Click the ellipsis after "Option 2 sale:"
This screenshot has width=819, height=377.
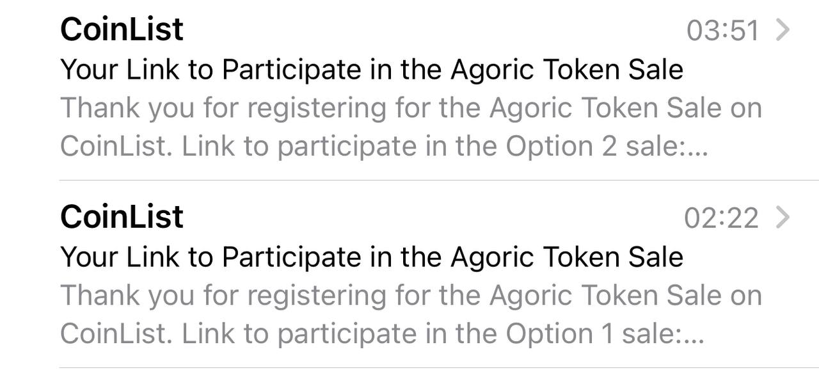click(x=697, y=155)
